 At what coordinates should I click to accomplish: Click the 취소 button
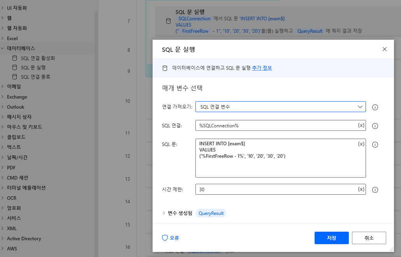click(369, 238)
